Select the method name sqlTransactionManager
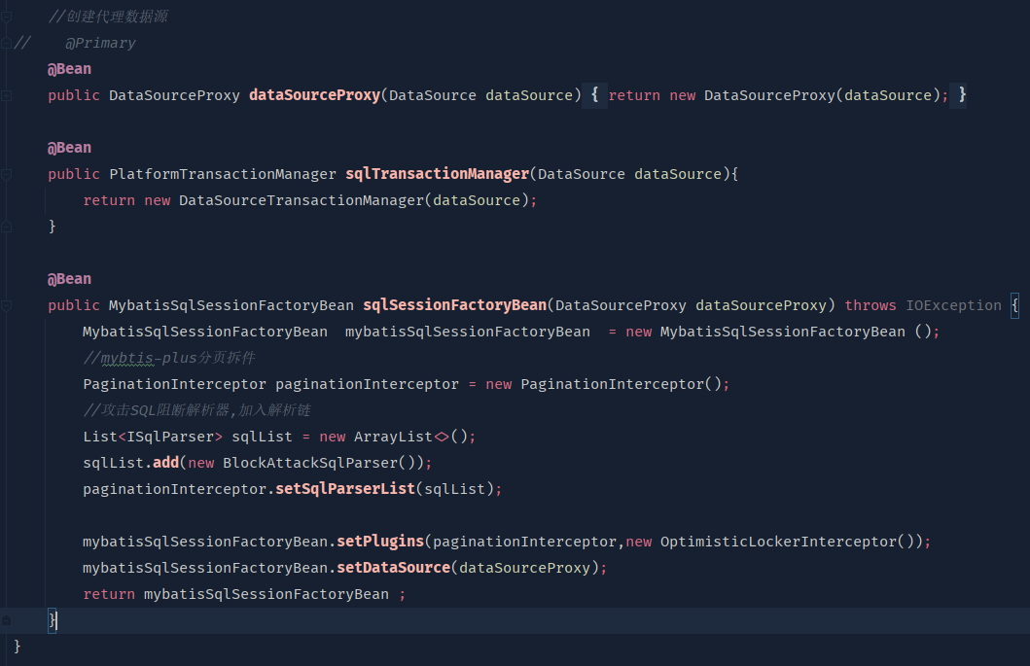1030x666 pixels. (437, 173)
